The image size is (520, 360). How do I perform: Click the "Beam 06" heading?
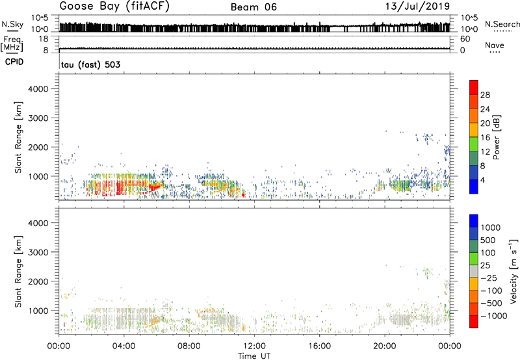pos(253,7)
